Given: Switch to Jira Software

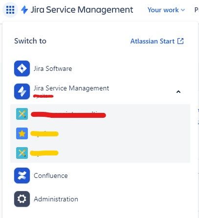Looking at the screenshot, I should 53,68.
